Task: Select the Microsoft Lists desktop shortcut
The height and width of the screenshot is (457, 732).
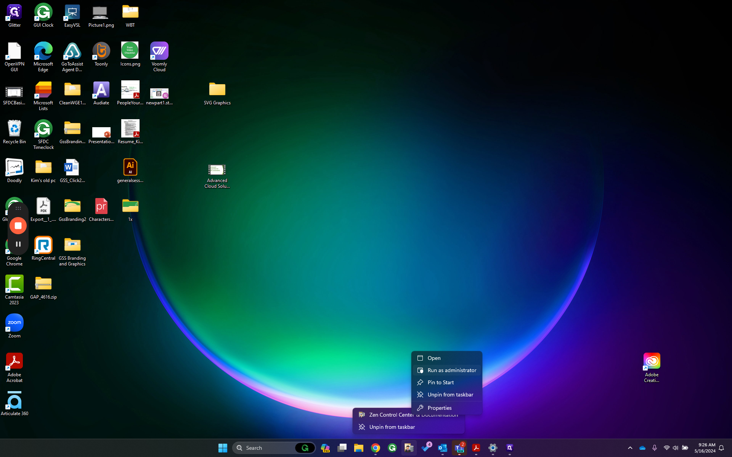Action: pyautogui.click(x=43, y=96)
